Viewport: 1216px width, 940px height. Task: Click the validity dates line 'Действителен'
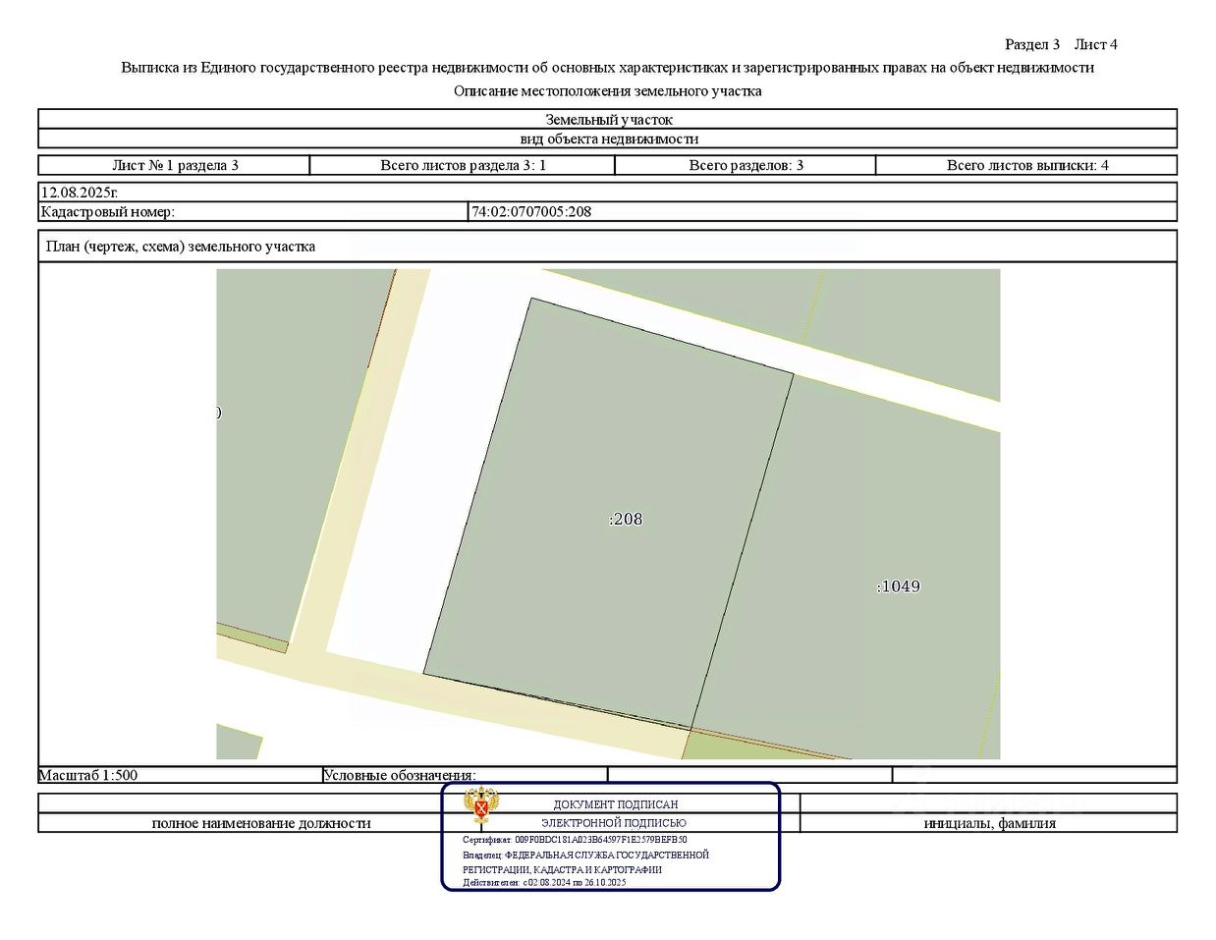coord(544,882)
